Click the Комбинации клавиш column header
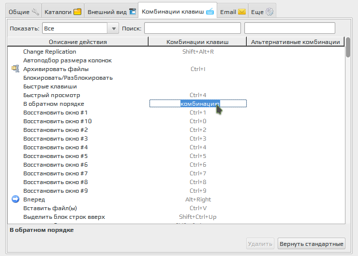The height and width of the screenshot is (256, 358). [197, 42]
